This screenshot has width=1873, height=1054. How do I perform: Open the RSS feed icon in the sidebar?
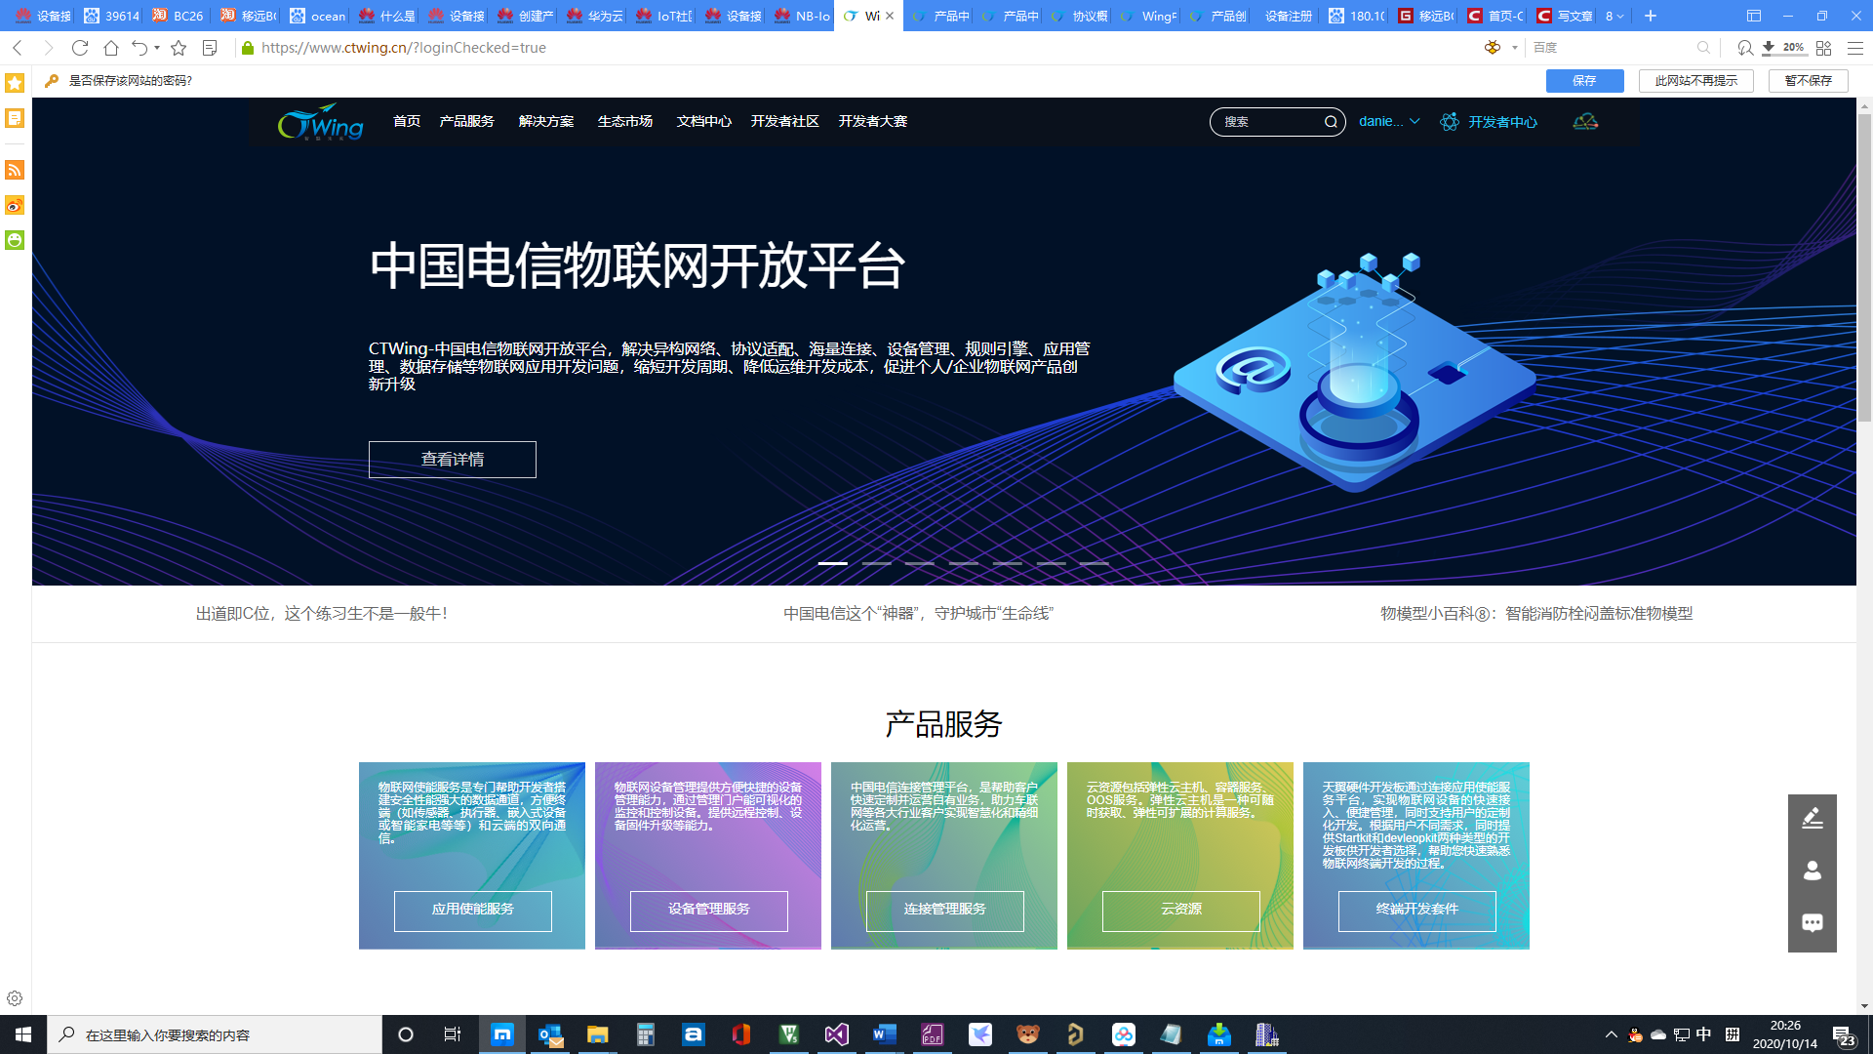click(14, 170)
